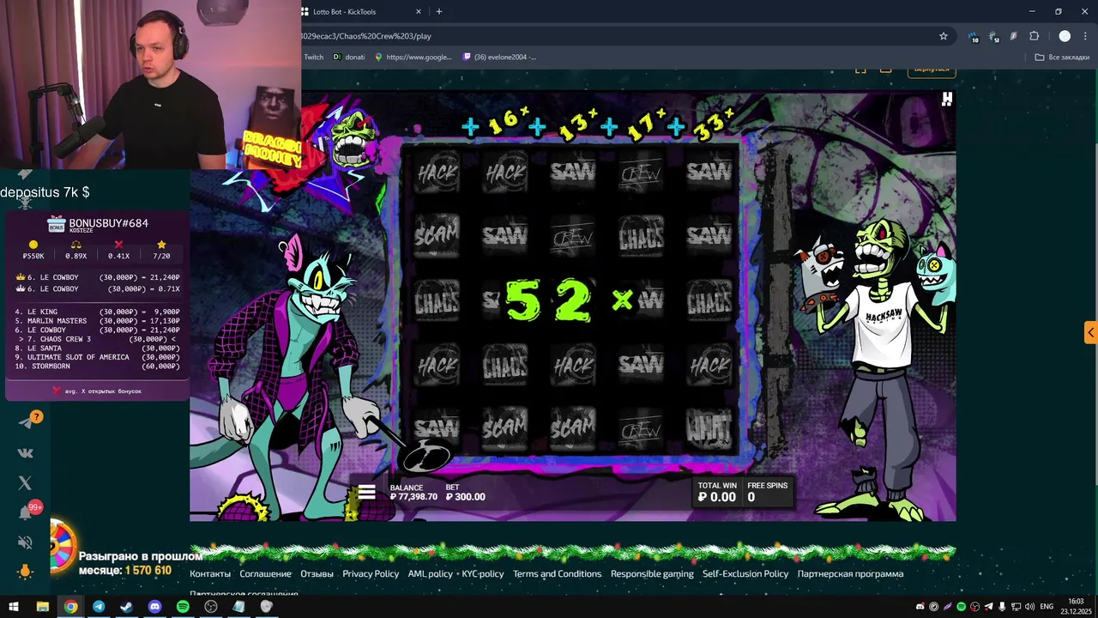This screenshot has height=618, width=1098.
Task: Open the Responsible gaming link
Action: (x=652, y=573)
